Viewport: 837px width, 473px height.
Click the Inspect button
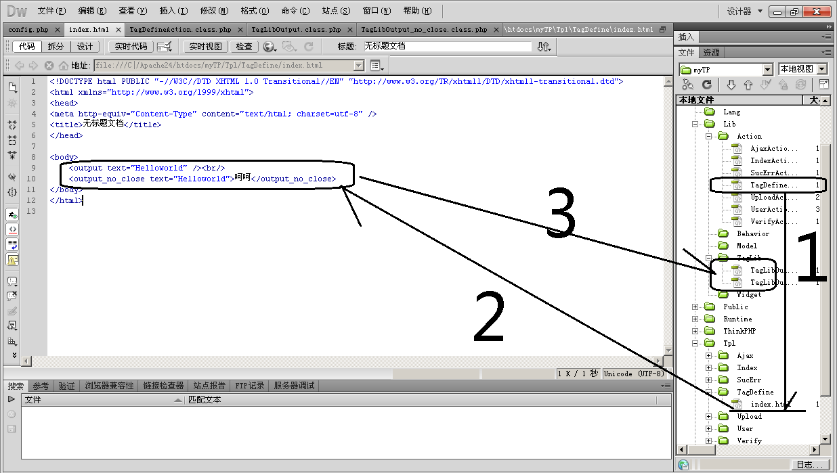244,47
